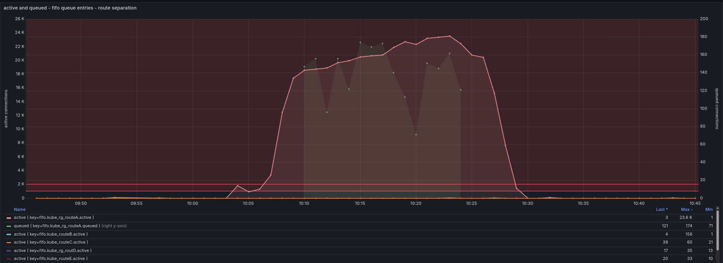The image size is (723, 263).
Task: Open the blue routeB.active color picker
Action: 9,234
